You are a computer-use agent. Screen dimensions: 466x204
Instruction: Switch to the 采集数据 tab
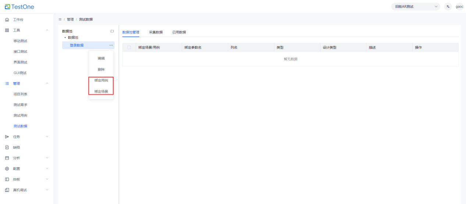156,32
